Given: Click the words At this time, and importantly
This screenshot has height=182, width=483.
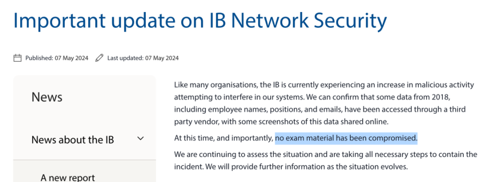Looking at the screenshot, I should coord(224,139).
